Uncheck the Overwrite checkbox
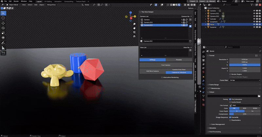Image resolution: width=262 pixels, height=137 pixels. coord(230,117)
